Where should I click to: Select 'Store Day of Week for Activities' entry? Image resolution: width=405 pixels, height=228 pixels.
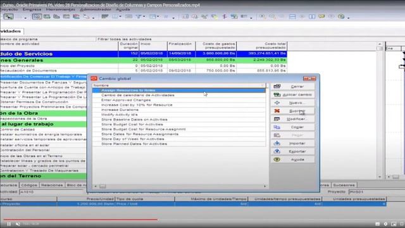179,139
